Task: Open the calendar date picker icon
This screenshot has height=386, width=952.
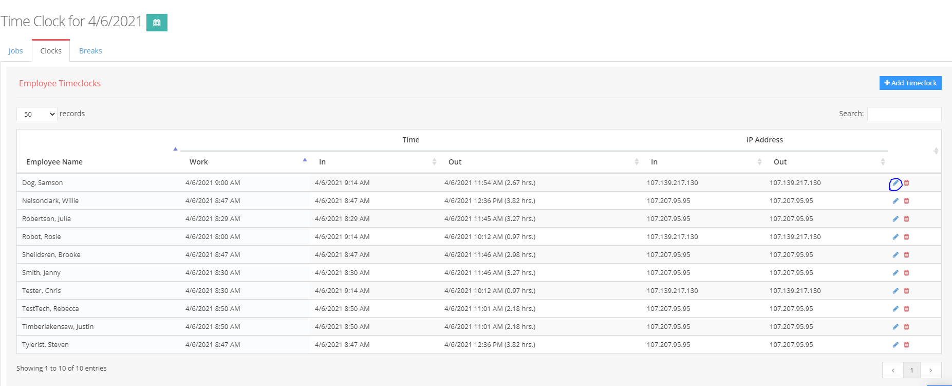Action: click(x=157, y=23)
